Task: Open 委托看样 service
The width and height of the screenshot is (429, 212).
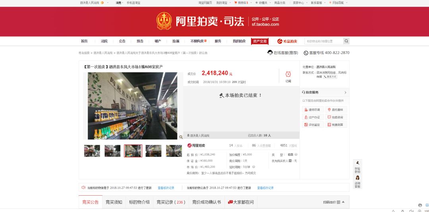Action: pyautogui.click(x=336, y=110)
